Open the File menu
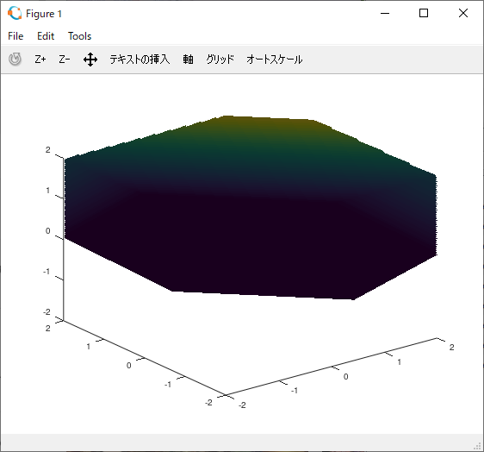Viewport: 484px width, 452px height. (16, 36)
